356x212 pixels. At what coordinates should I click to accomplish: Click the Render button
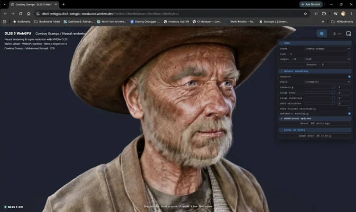[315, 65]
